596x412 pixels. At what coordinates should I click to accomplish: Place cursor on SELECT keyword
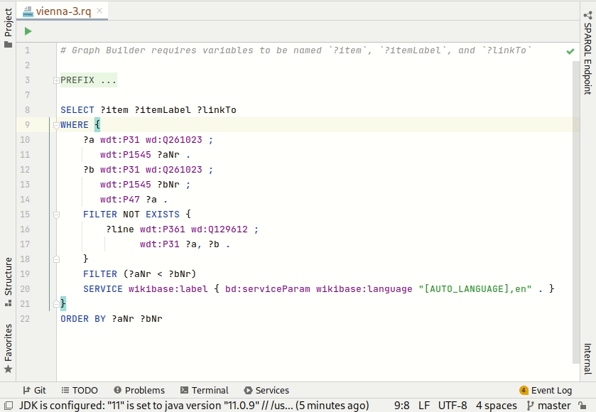[77, 110]
